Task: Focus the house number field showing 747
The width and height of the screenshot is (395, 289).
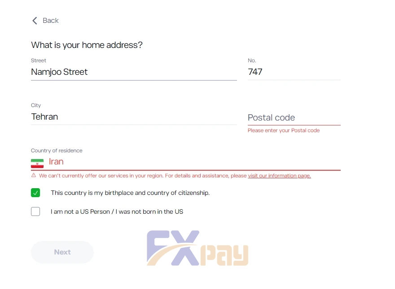Action: click(x=294, y=72)
